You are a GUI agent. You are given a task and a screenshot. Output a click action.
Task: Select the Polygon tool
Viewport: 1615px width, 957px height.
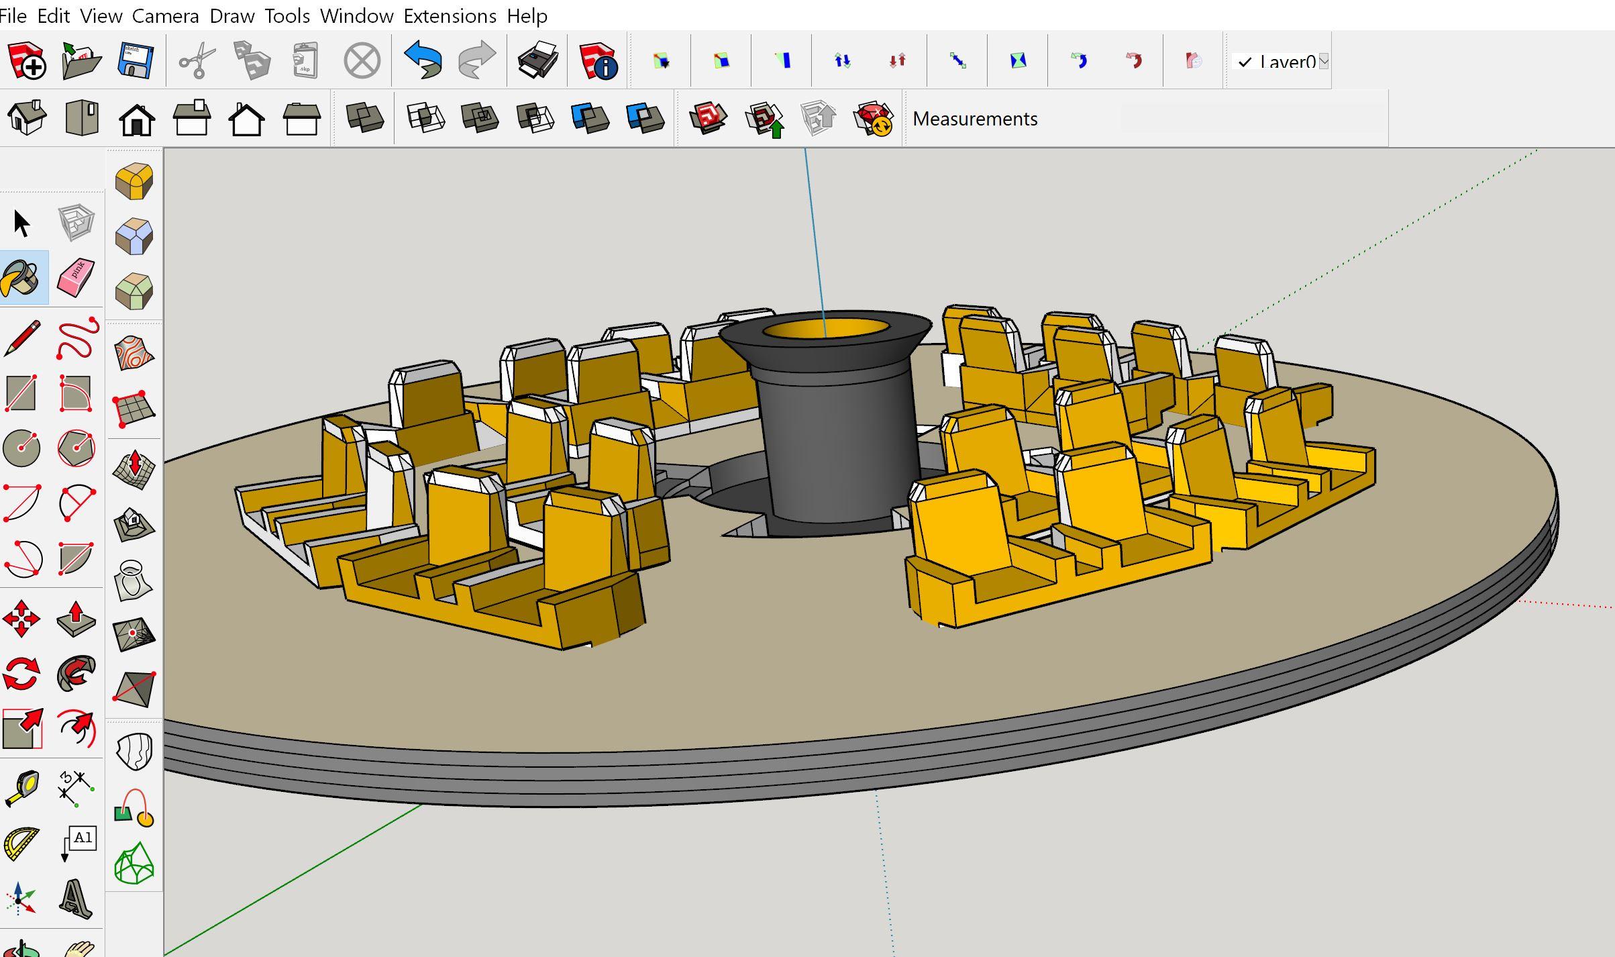coord(76,448)
